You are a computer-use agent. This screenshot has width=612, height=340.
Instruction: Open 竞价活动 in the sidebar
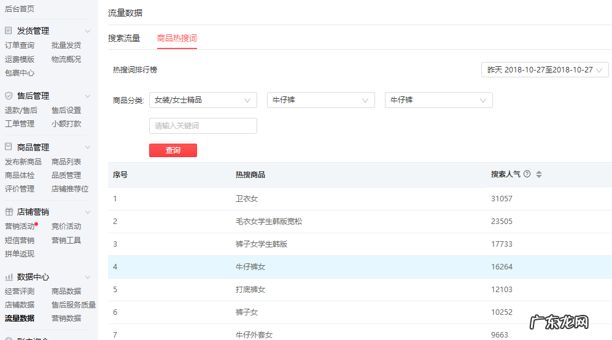(x=66, y=226)
